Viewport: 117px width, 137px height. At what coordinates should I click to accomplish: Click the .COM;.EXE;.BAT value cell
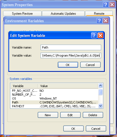pos(68,106)
